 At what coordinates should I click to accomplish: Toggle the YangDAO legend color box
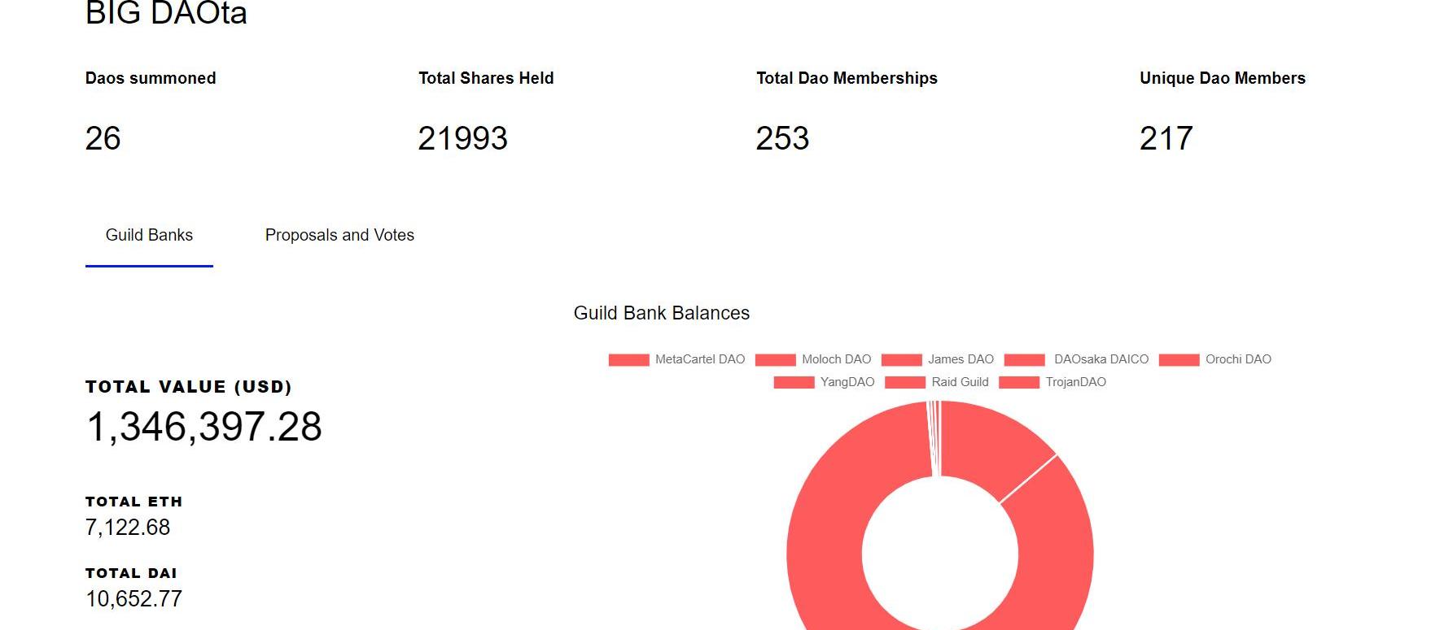coord(794,382)
